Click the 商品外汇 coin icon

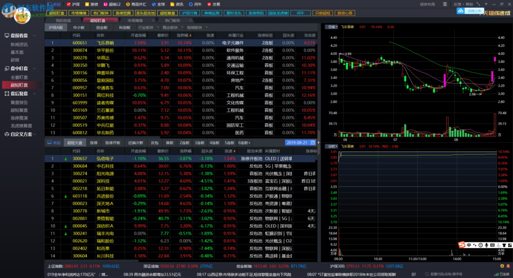(128, 4)
